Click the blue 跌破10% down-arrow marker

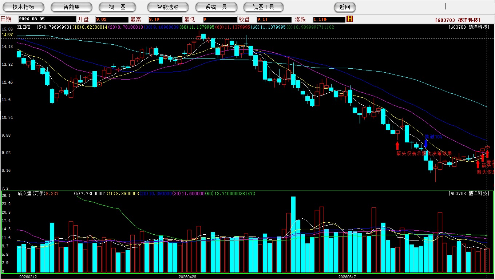coord(426,143)
